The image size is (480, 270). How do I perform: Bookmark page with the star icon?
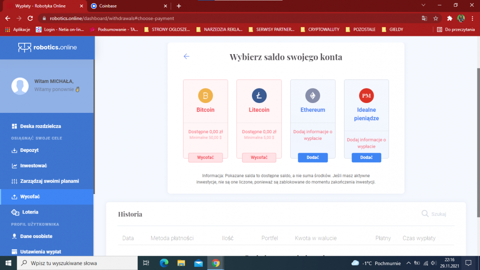tap(436, 18)
